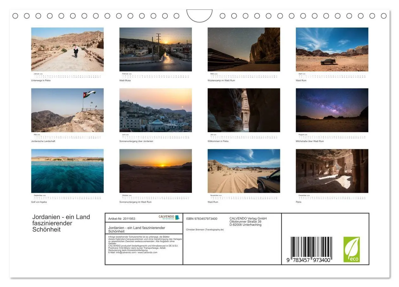Open the July Petra Treasury canyon photo
Screen dimensions: 399x287
point(244,110)
